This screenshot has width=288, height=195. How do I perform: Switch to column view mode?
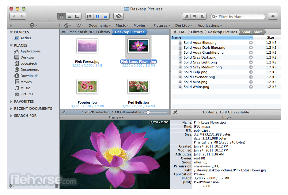tap(77, 16)
